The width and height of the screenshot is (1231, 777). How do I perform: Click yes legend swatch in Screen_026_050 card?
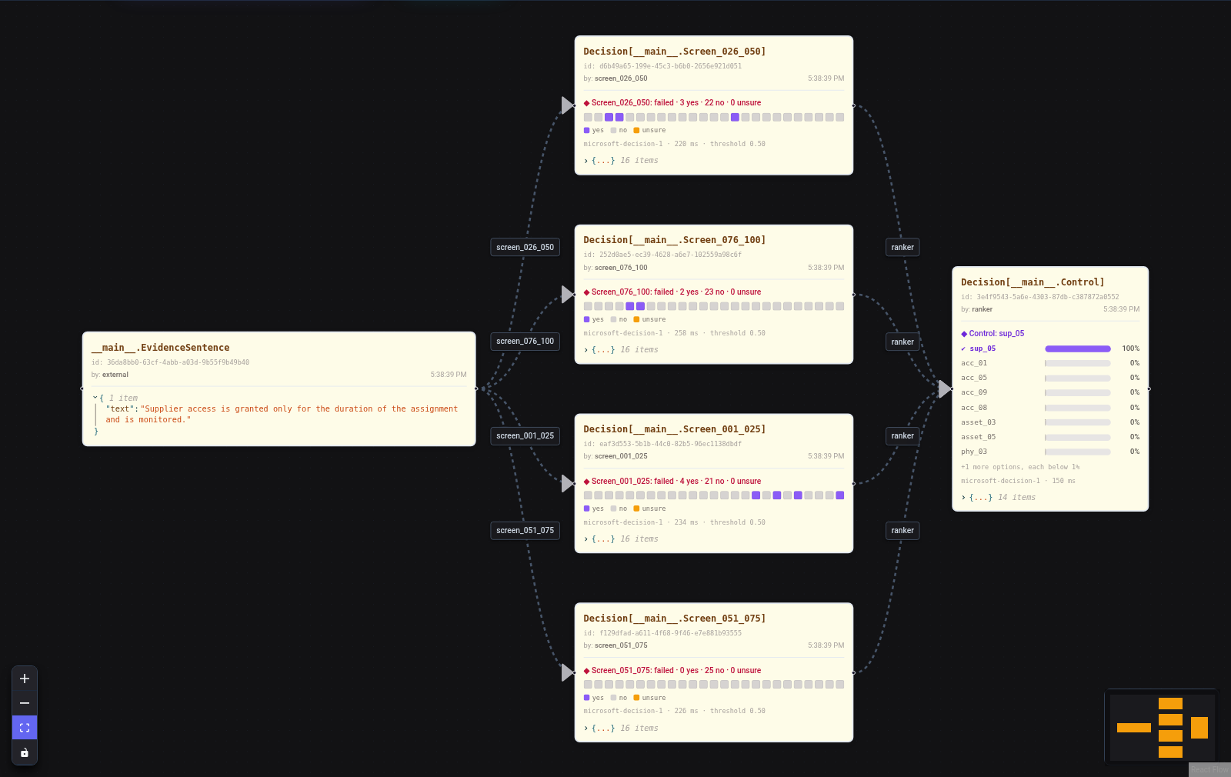click(587, 130)
